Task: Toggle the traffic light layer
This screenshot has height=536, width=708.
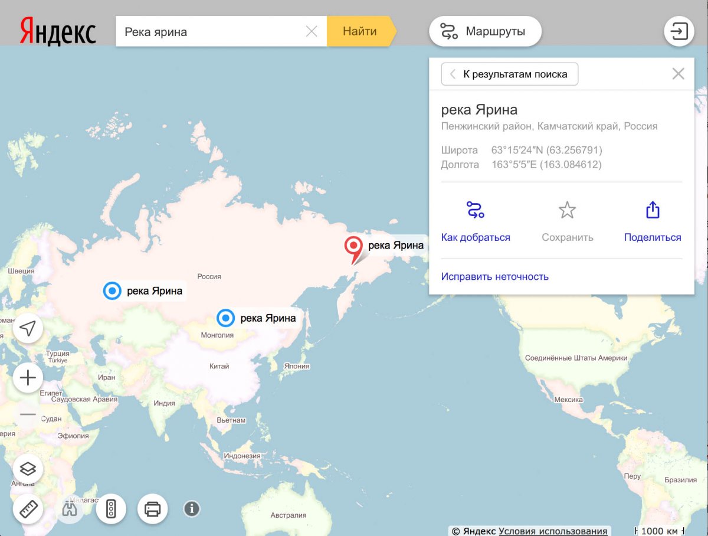Action: coord(111,509)
